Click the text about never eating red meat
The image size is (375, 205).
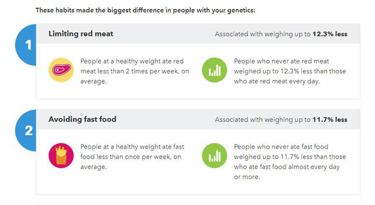[x=290, y=71]
